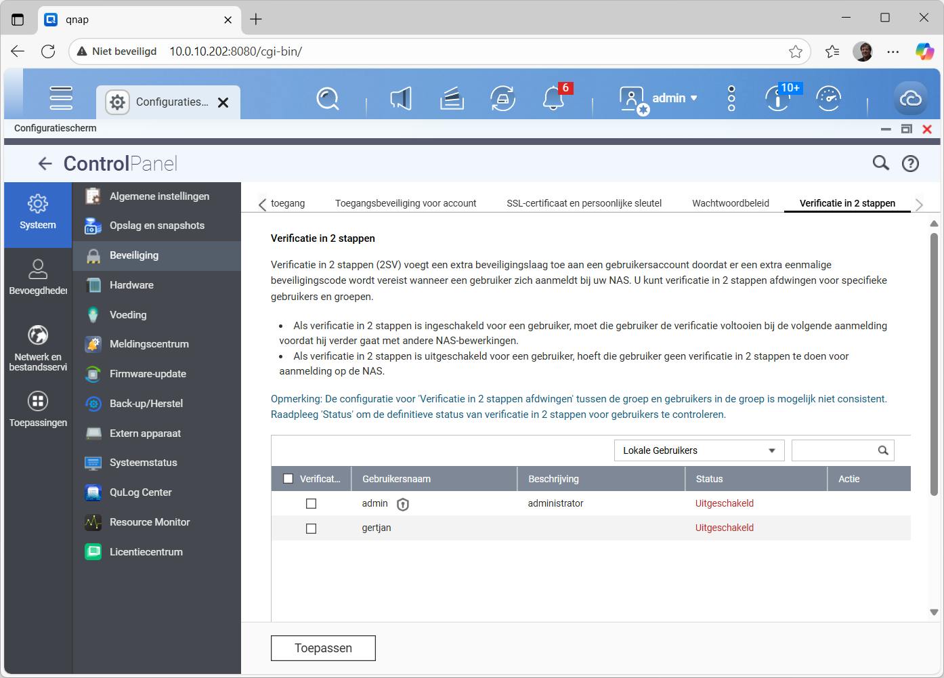
Task: Open the three-dots More options menu in QTS bar
Action: [x=731, y=99]
